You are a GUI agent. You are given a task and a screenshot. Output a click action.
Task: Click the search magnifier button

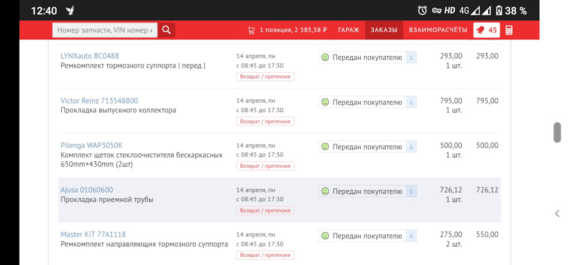(x=167, y=30)
